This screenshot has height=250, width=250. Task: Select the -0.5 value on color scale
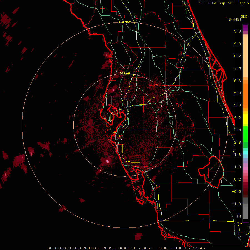(x=236, y=192)
